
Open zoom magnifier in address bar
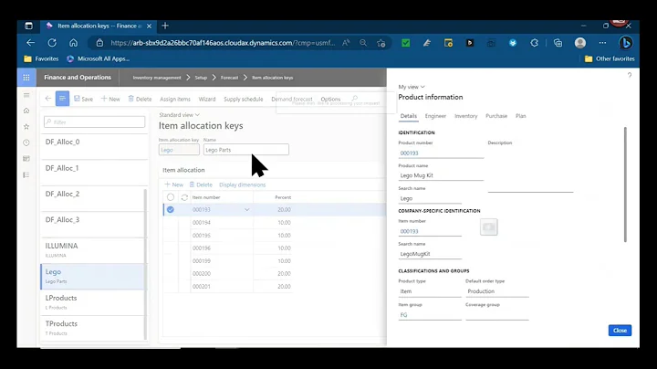click(363, 43)
